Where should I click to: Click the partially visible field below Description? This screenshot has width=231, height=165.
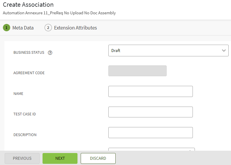[x=151, y=149]
